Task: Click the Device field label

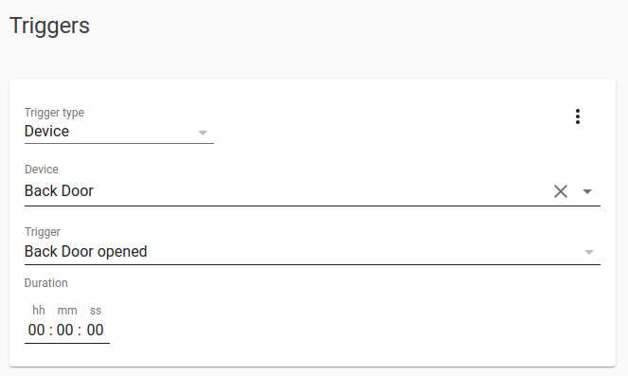Action: tap(42, 170)
